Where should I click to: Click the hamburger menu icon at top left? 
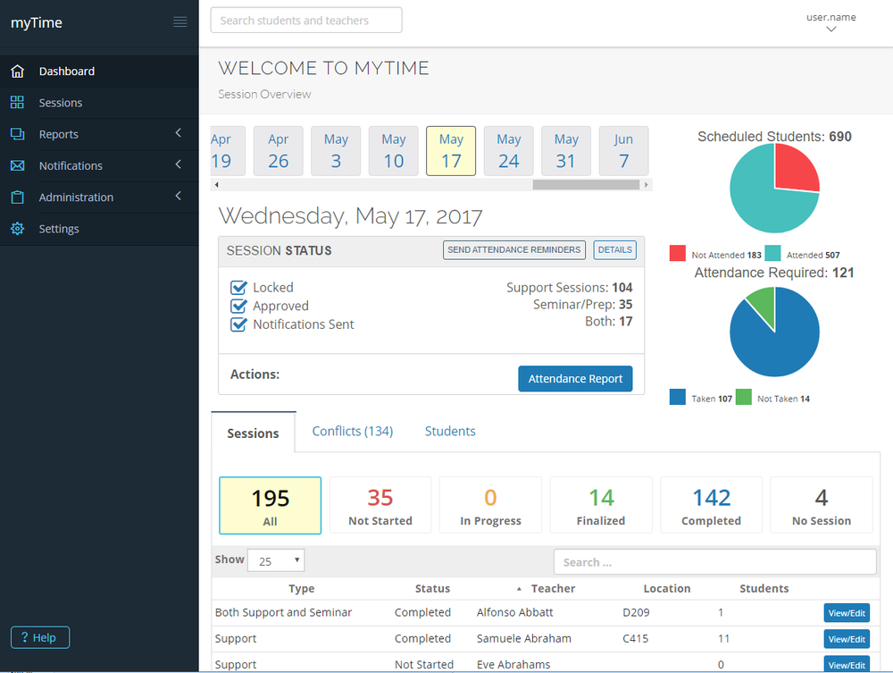[179, 21]
